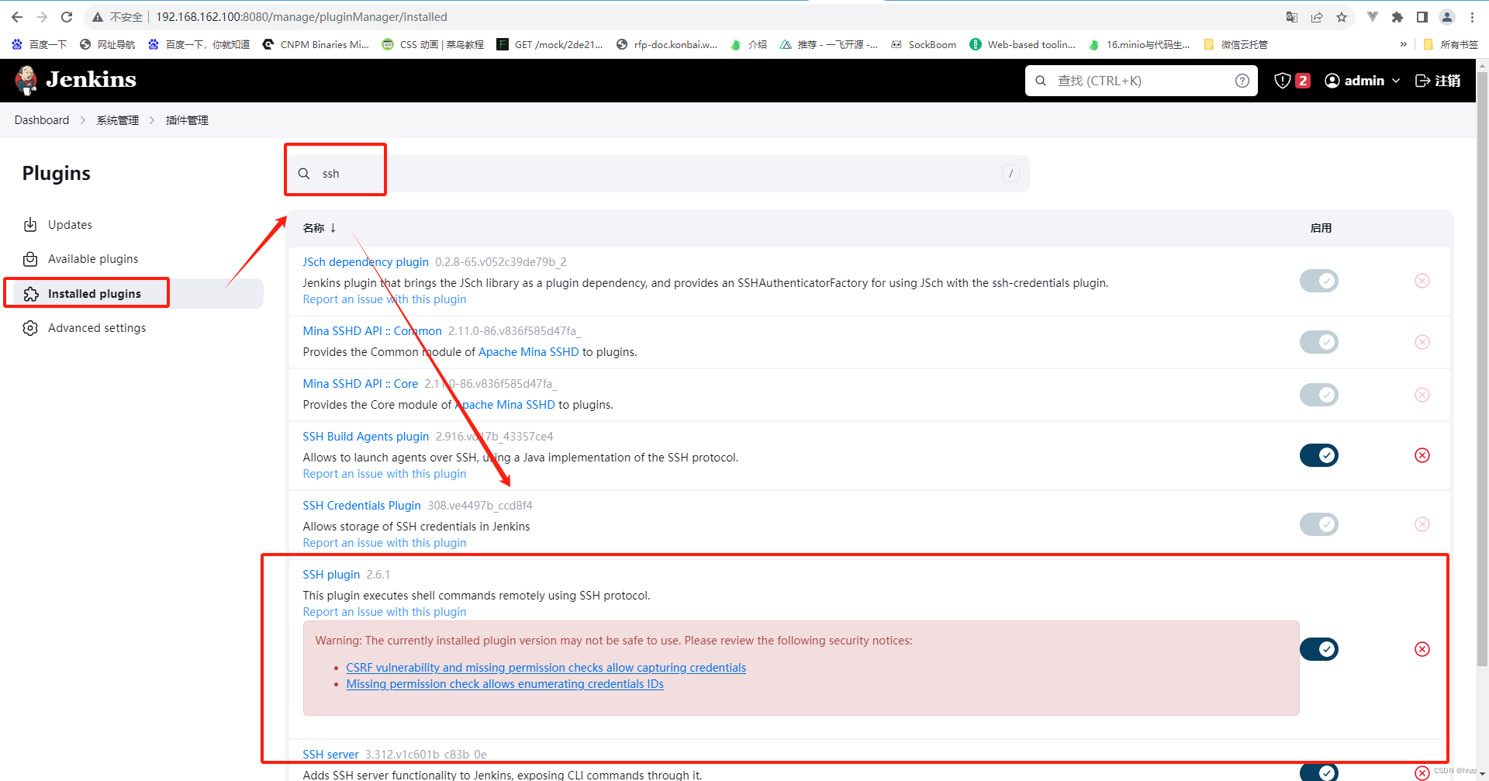1489x781 pixels.
Task: Open JSch dependency plugin link
Action: (365, 262)
